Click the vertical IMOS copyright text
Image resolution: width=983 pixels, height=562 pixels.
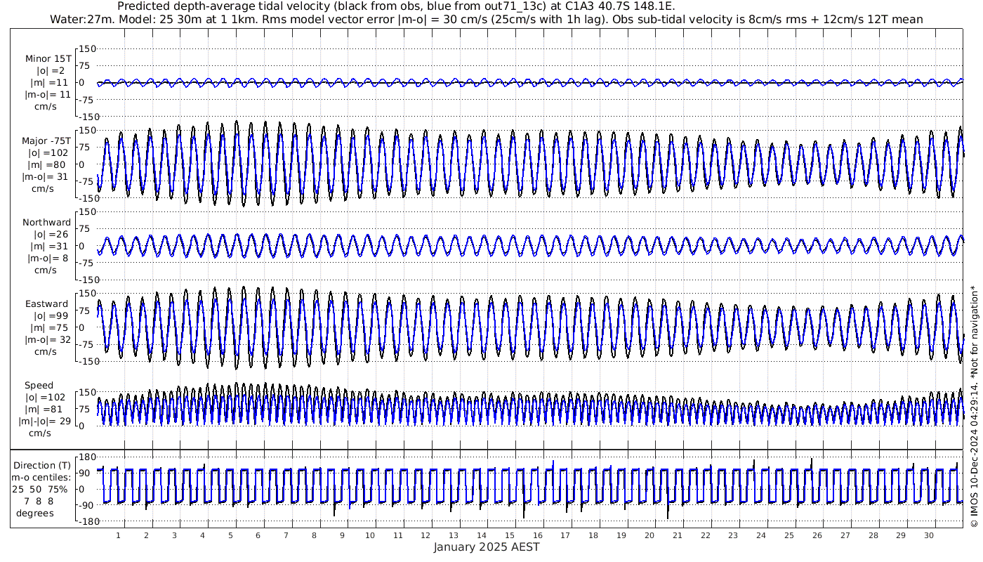(974, 407)
